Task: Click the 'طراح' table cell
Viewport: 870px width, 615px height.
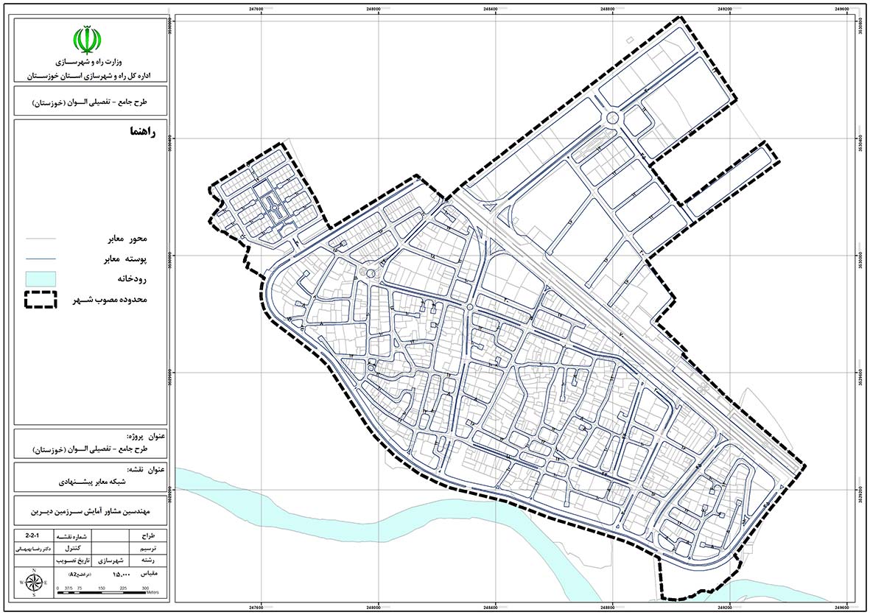Action: pyautogui.click(x=148, y=537)
